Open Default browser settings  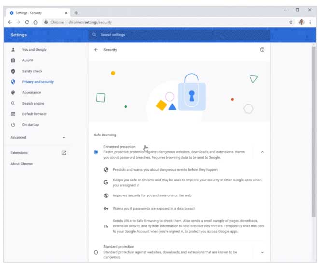(34, 114)
